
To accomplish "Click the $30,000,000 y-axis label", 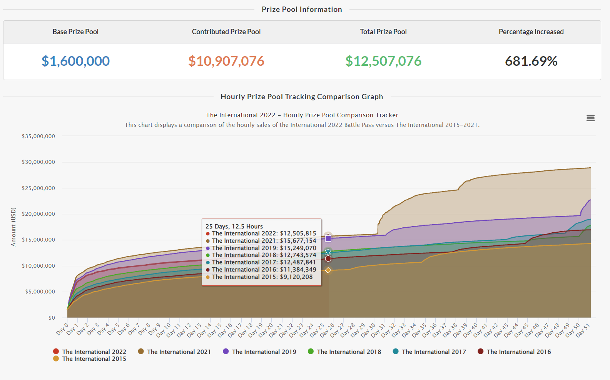I will tap(38, 162).
